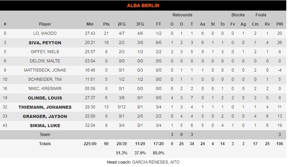Click the Pts column header

pyautogui.click(x=106, y=24)
